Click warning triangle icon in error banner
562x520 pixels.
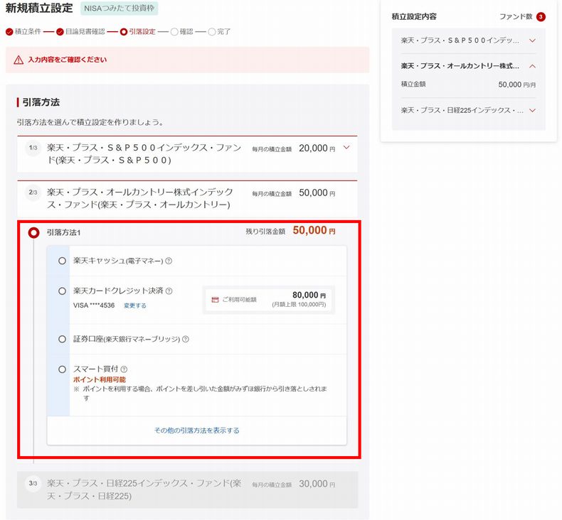pos(18,60)
